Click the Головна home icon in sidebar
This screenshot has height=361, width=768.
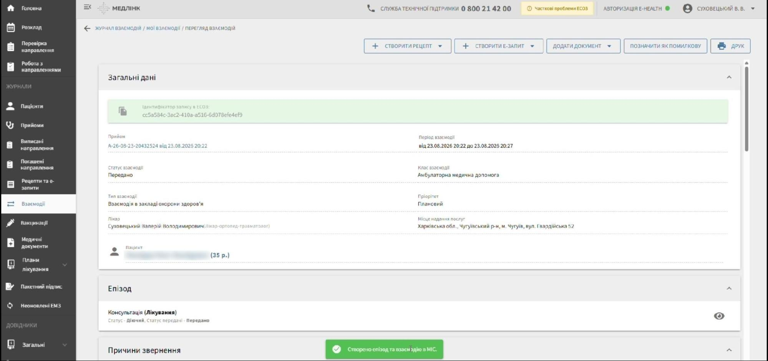click(x=11, y=8)
